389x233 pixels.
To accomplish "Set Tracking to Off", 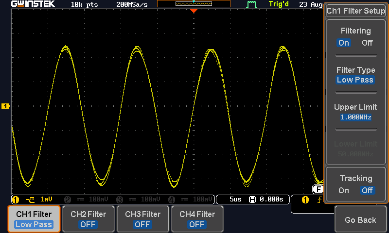I will point(367,190).
